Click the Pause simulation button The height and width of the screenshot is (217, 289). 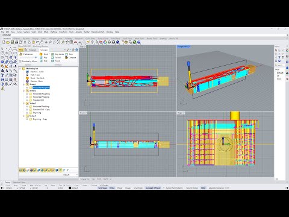pos(55,61)
